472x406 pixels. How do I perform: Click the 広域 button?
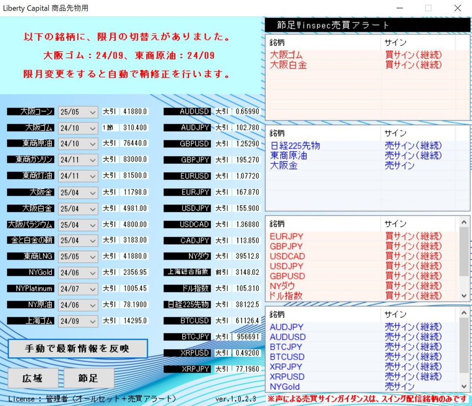[33, 378]
